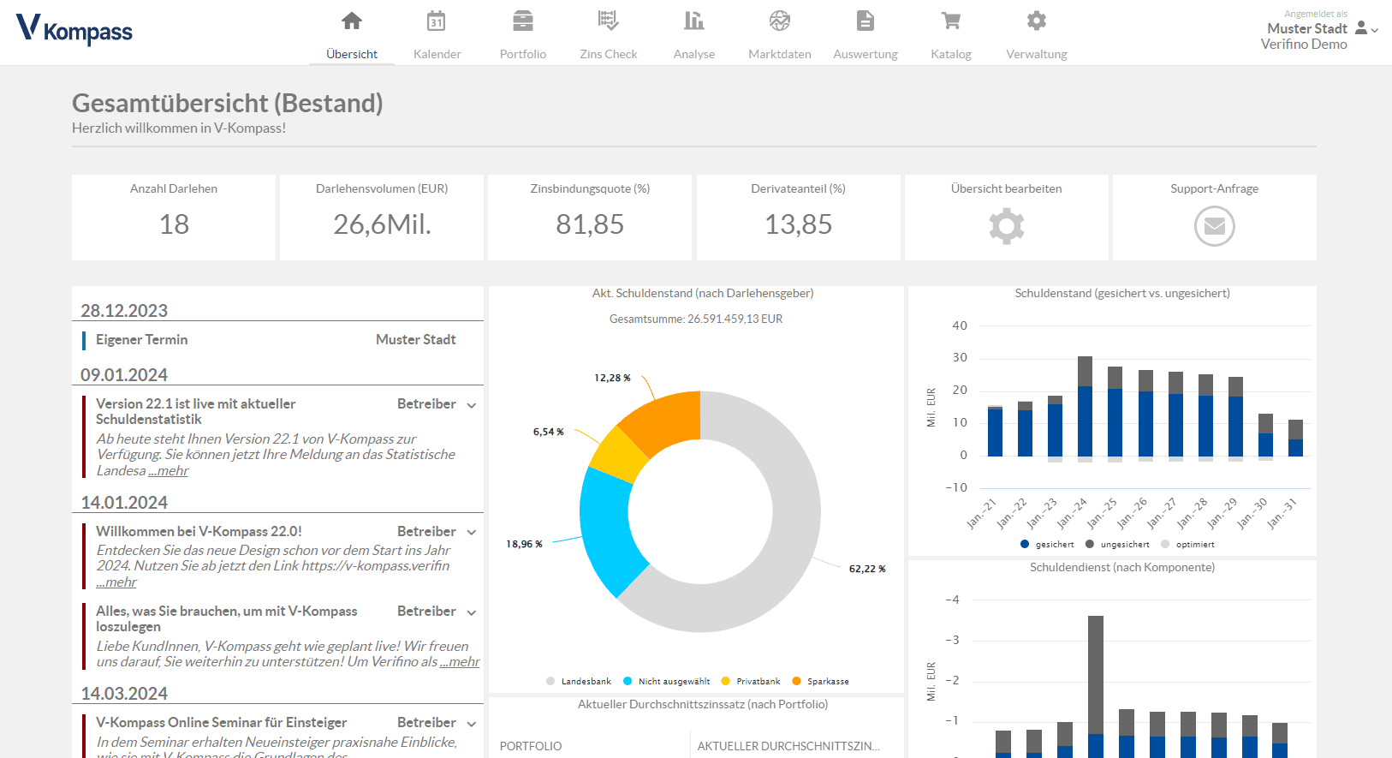Click the Übersicht bearbeiten gear icon

coord(1006,227)
